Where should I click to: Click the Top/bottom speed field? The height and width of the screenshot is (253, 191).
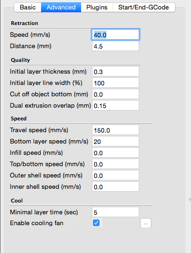click(x=116, y=164)
